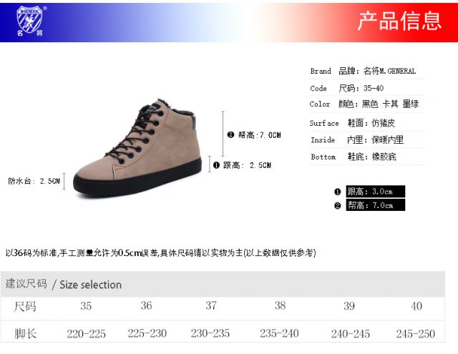Click the number 2 marker beside 帮高 7.0CM
Viewport: 458px width, 354px height.
click(230, 135)
